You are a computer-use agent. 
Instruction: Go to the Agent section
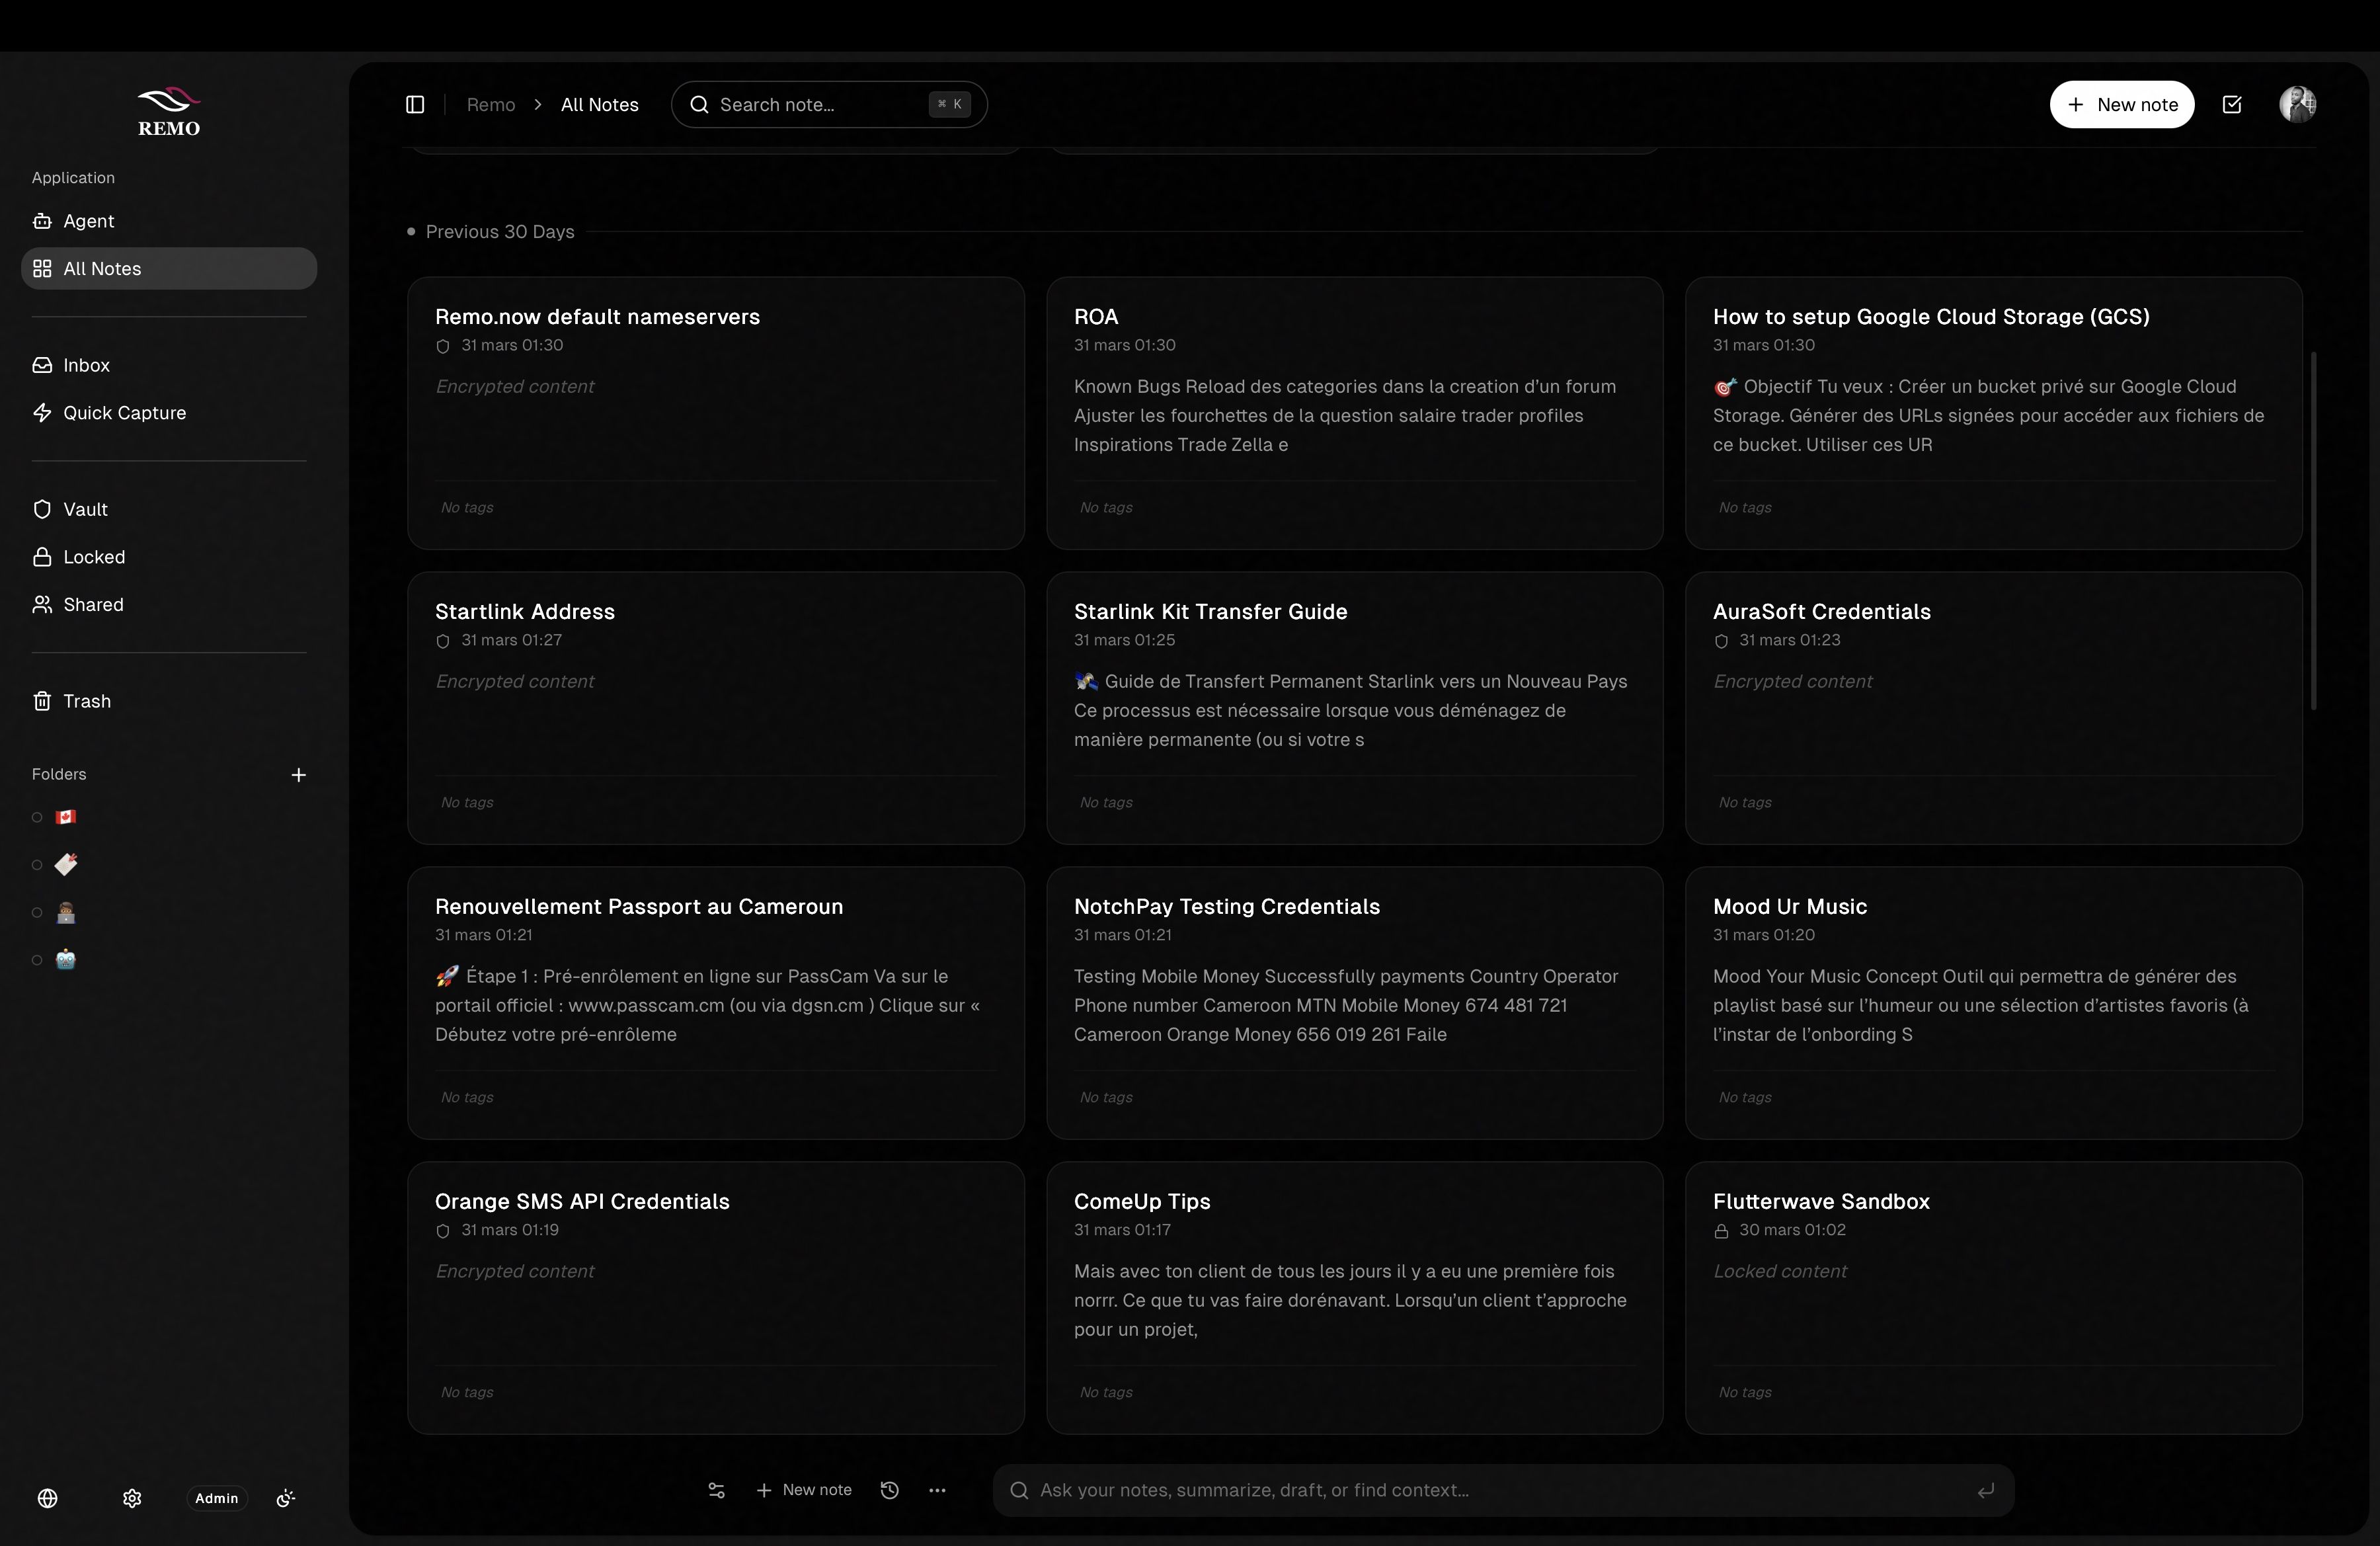[88, 221]
